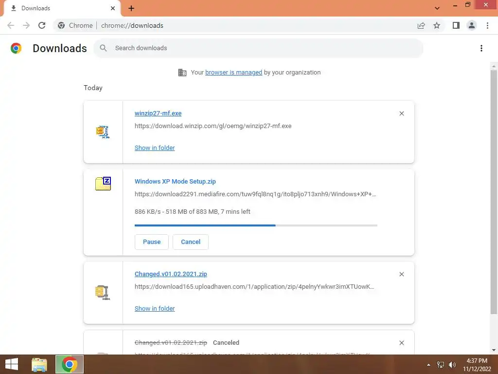Click the Chrome site info icon in address bar

[x=61, y=25]
